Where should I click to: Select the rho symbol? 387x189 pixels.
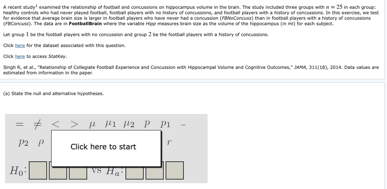click(41, 143)
